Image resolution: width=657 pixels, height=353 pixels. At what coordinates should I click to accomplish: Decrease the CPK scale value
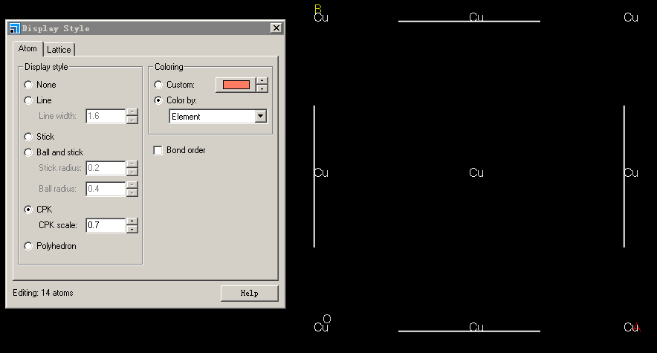pyautogui.click(x=132, y=229)
